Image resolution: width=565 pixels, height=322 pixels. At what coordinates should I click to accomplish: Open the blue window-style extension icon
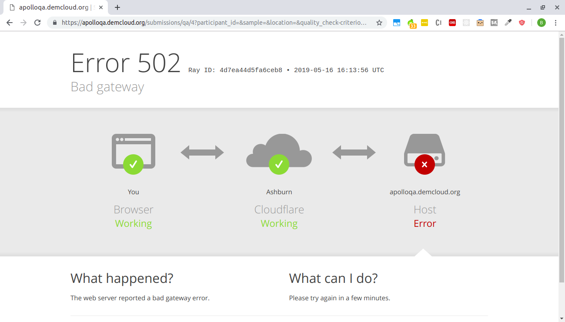click(396, 23)
